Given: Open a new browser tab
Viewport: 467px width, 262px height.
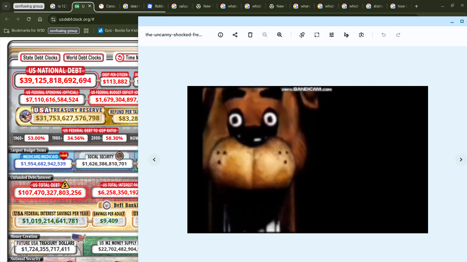Looking at the screenshot, I should 416,6.
